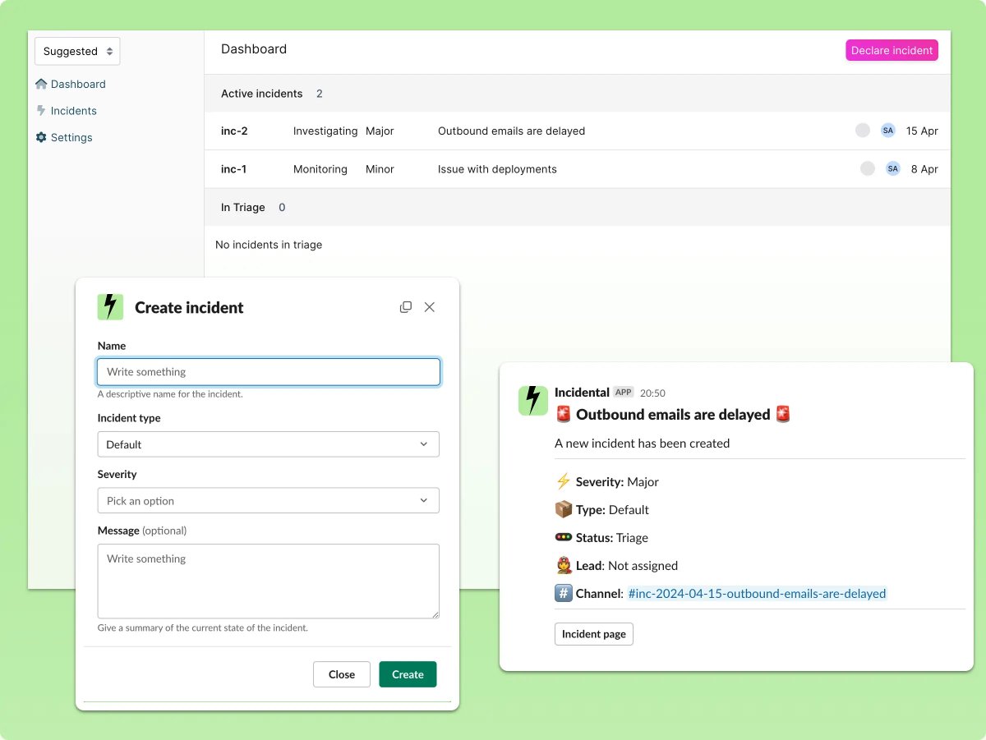Image resolution: width=986 pixels, height=740 pixels.
Task: Select the Dashboard home icon in sidebar
Action: [41, 84]
